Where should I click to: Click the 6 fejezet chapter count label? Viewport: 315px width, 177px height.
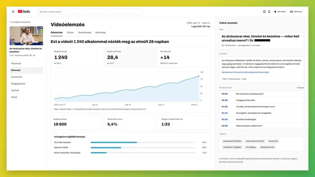coord(300,88)
